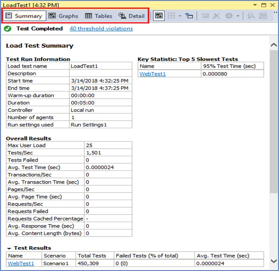
Task: Click the magnifier icon in the toolbar
Action: 251,16
